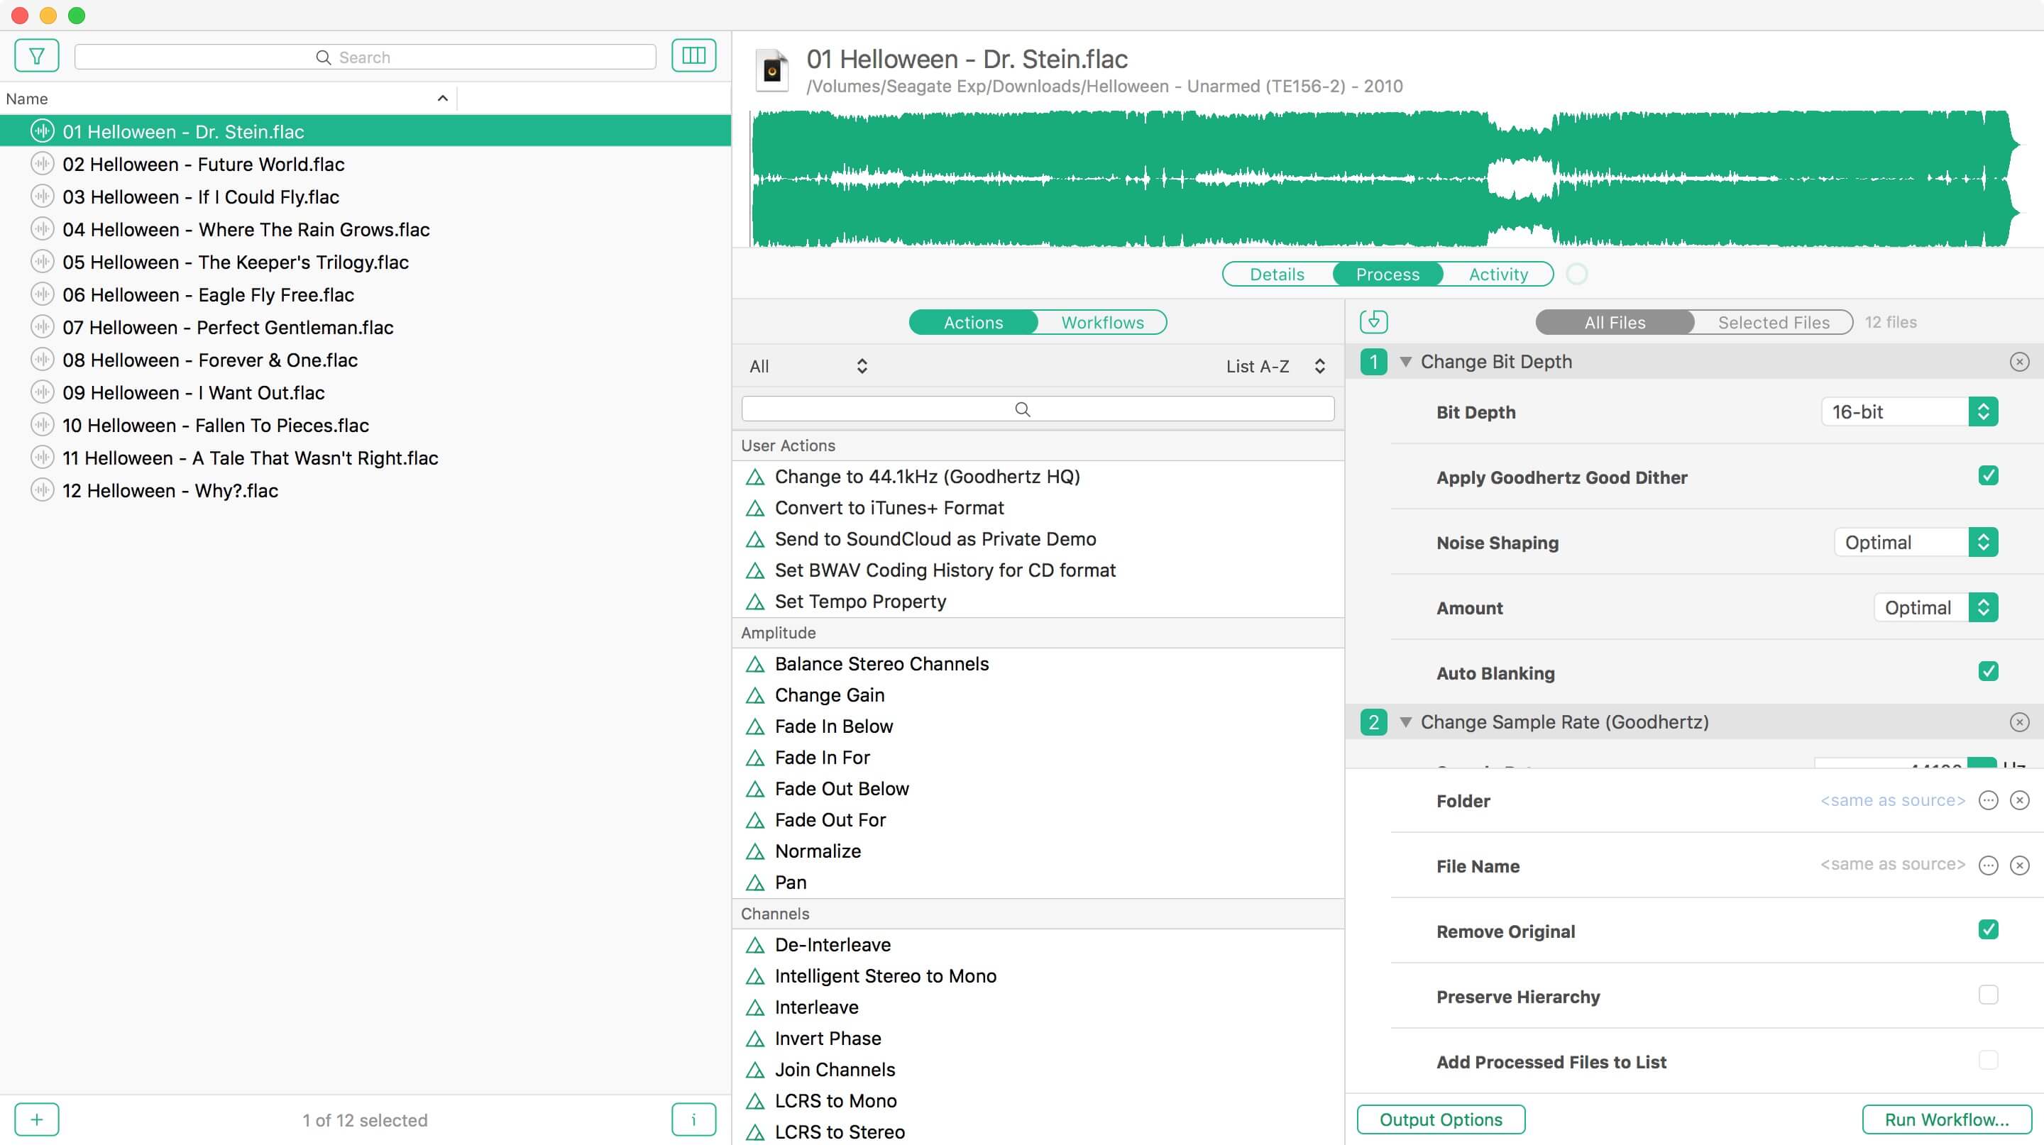Click the Change to 44.1kHz action triangle icon

click(x=754, y=477)
